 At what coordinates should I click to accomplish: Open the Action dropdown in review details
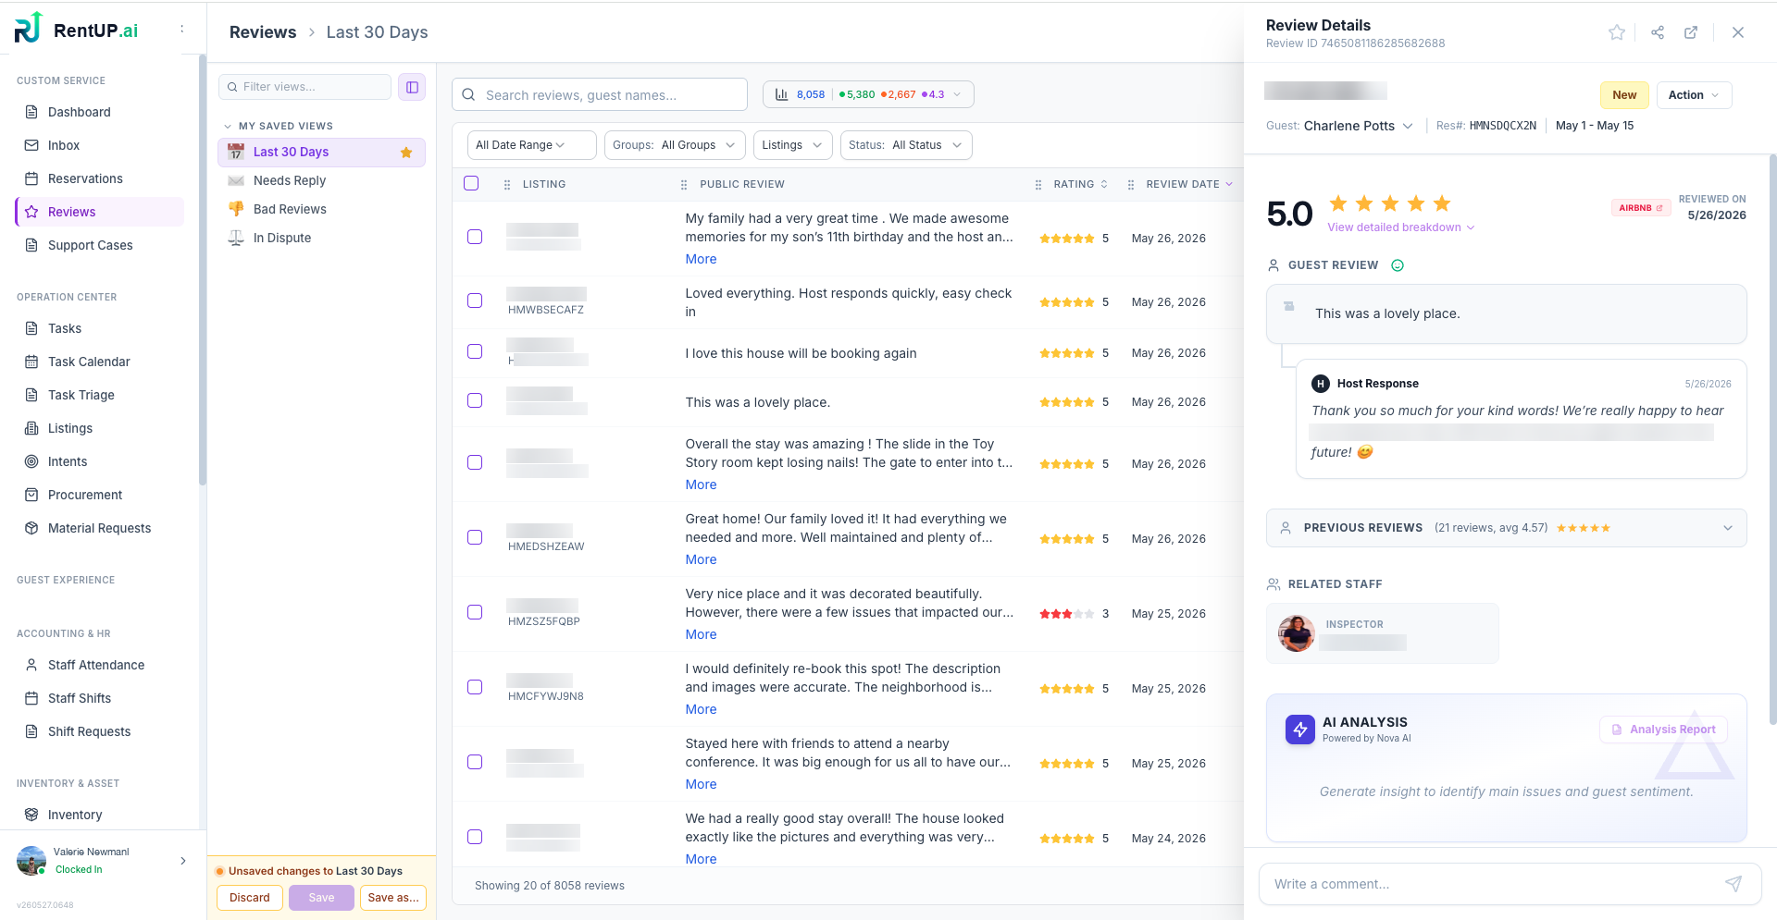tap(1694, 95)
